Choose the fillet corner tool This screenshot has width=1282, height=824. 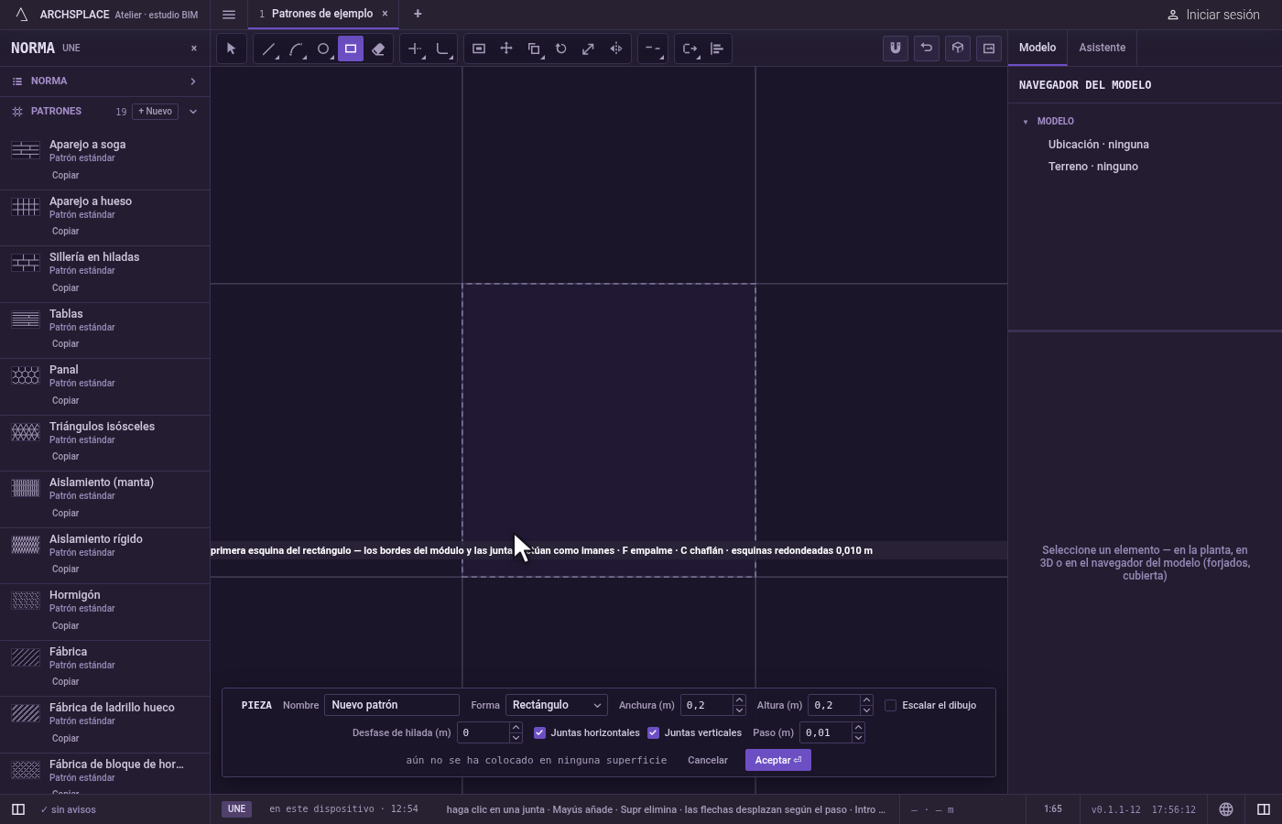pos(443,49)
